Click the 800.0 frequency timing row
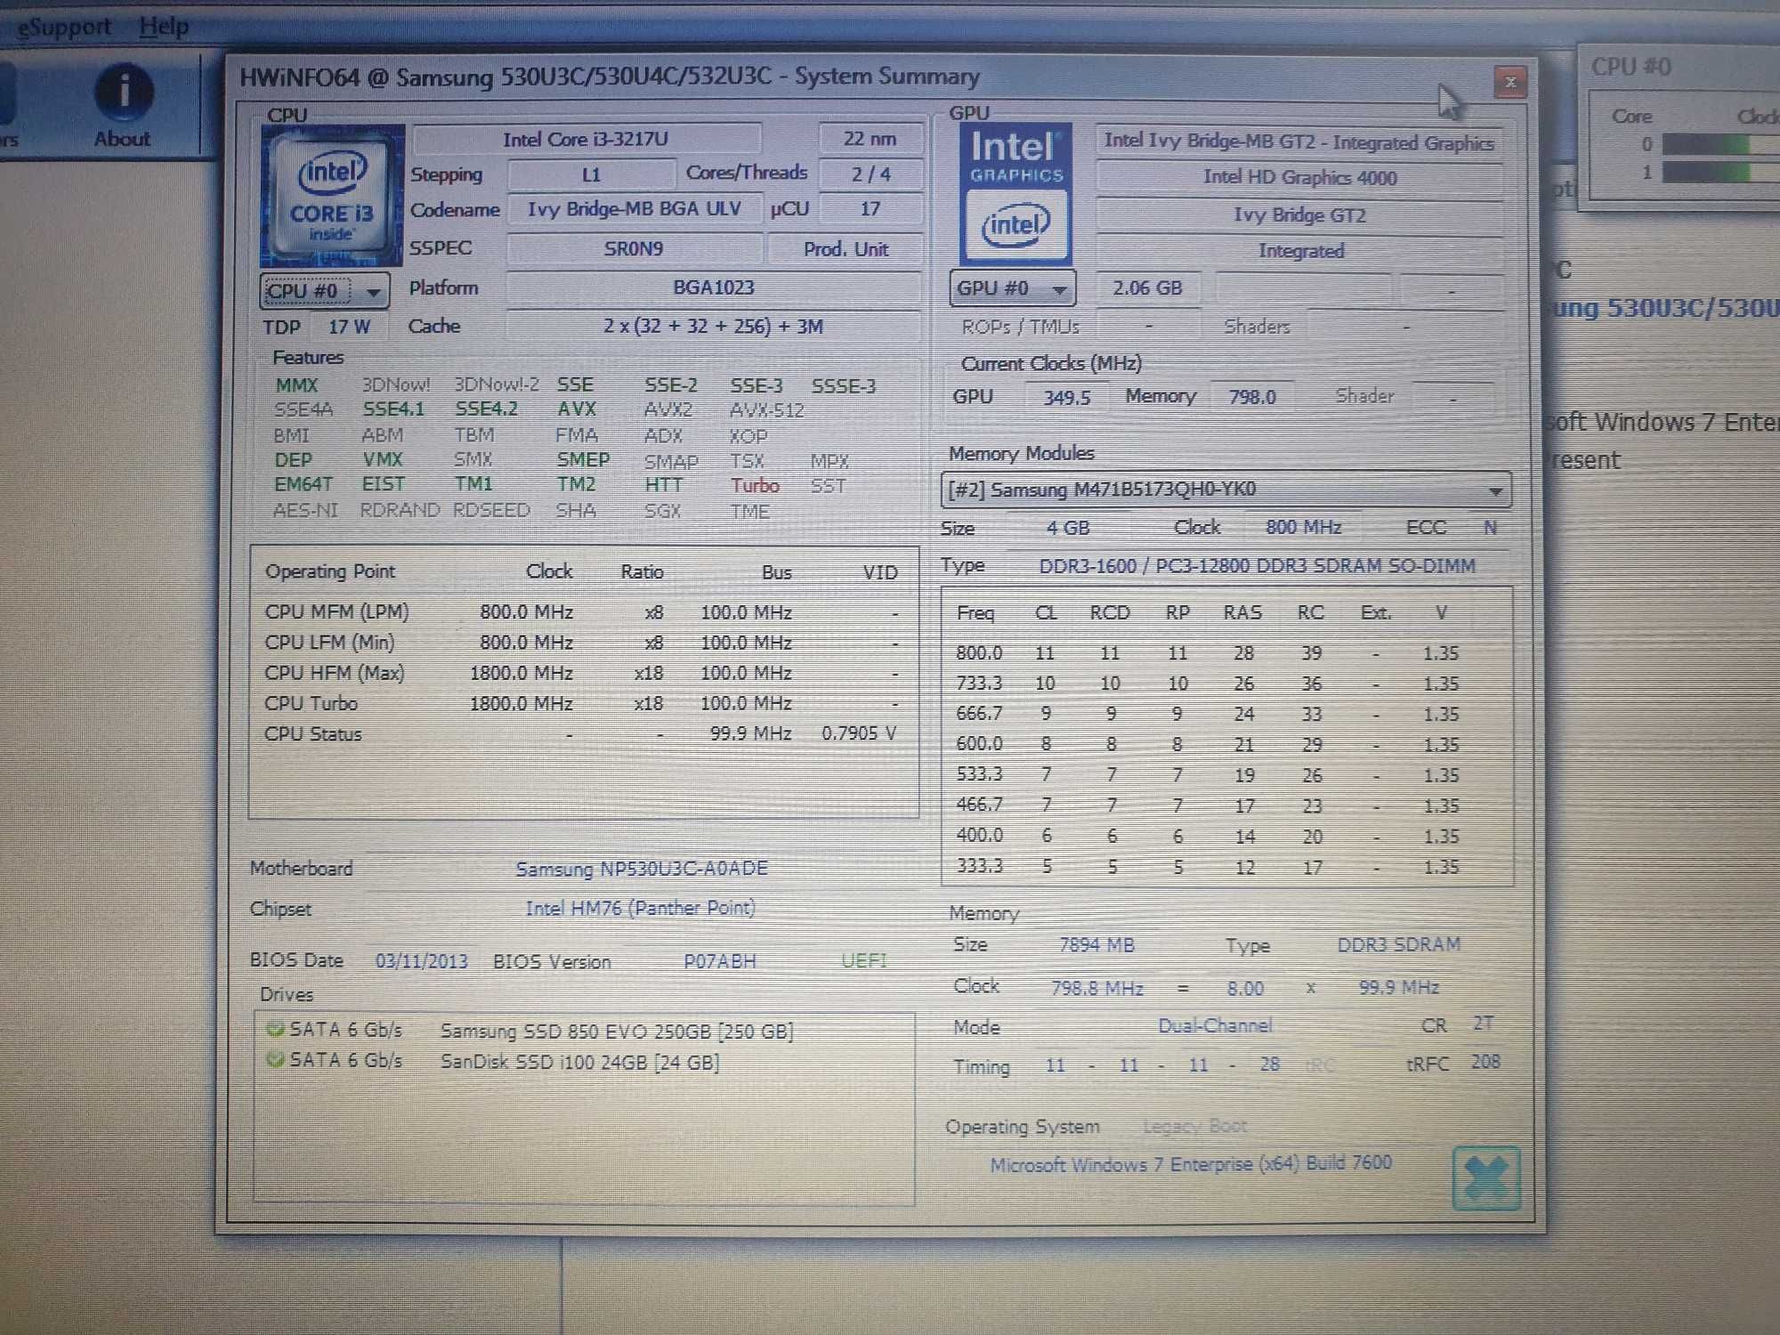1780x1335 pixels. [1209, 653]
